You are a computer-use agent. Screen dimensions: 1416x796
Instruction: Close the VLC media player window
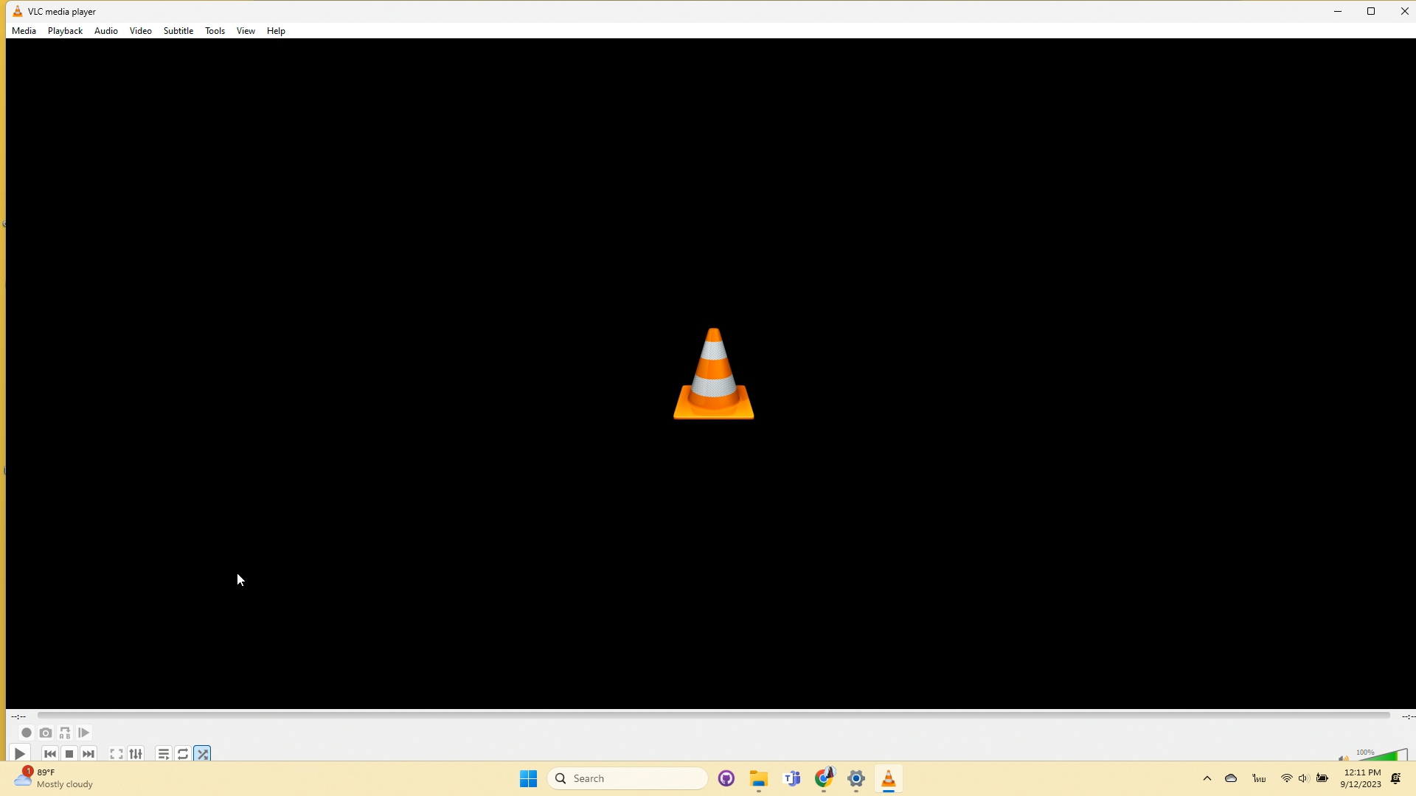pos(1404,11)
